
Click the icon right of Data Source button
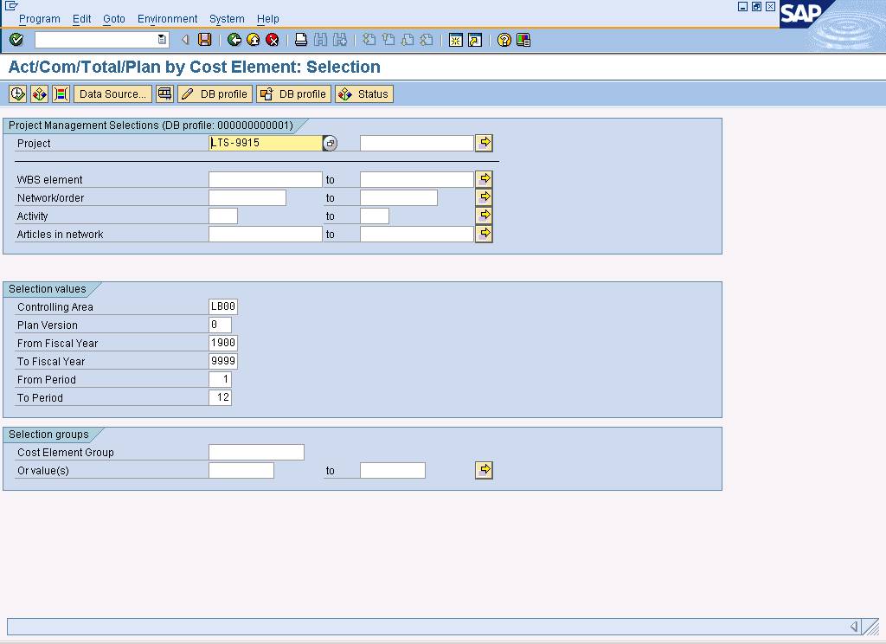tap(164, 93)
